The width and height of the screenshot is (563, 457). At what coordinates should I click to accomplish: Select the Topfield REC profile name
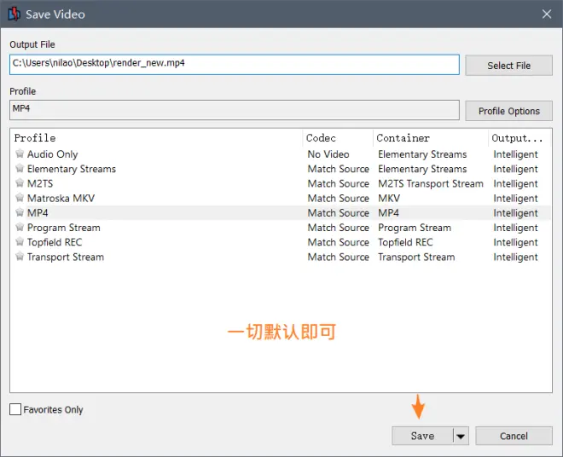click(55, 242)
